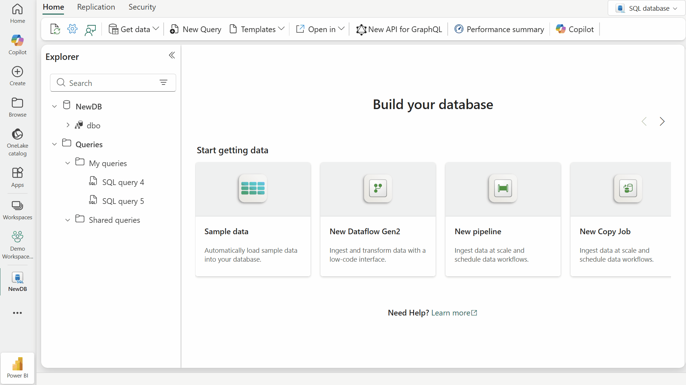Image resolution: width=686 pixels, height=385 pixels.
Task: Open the Templates dropdown
Action: pyautogui.click(x=257, y=29)
